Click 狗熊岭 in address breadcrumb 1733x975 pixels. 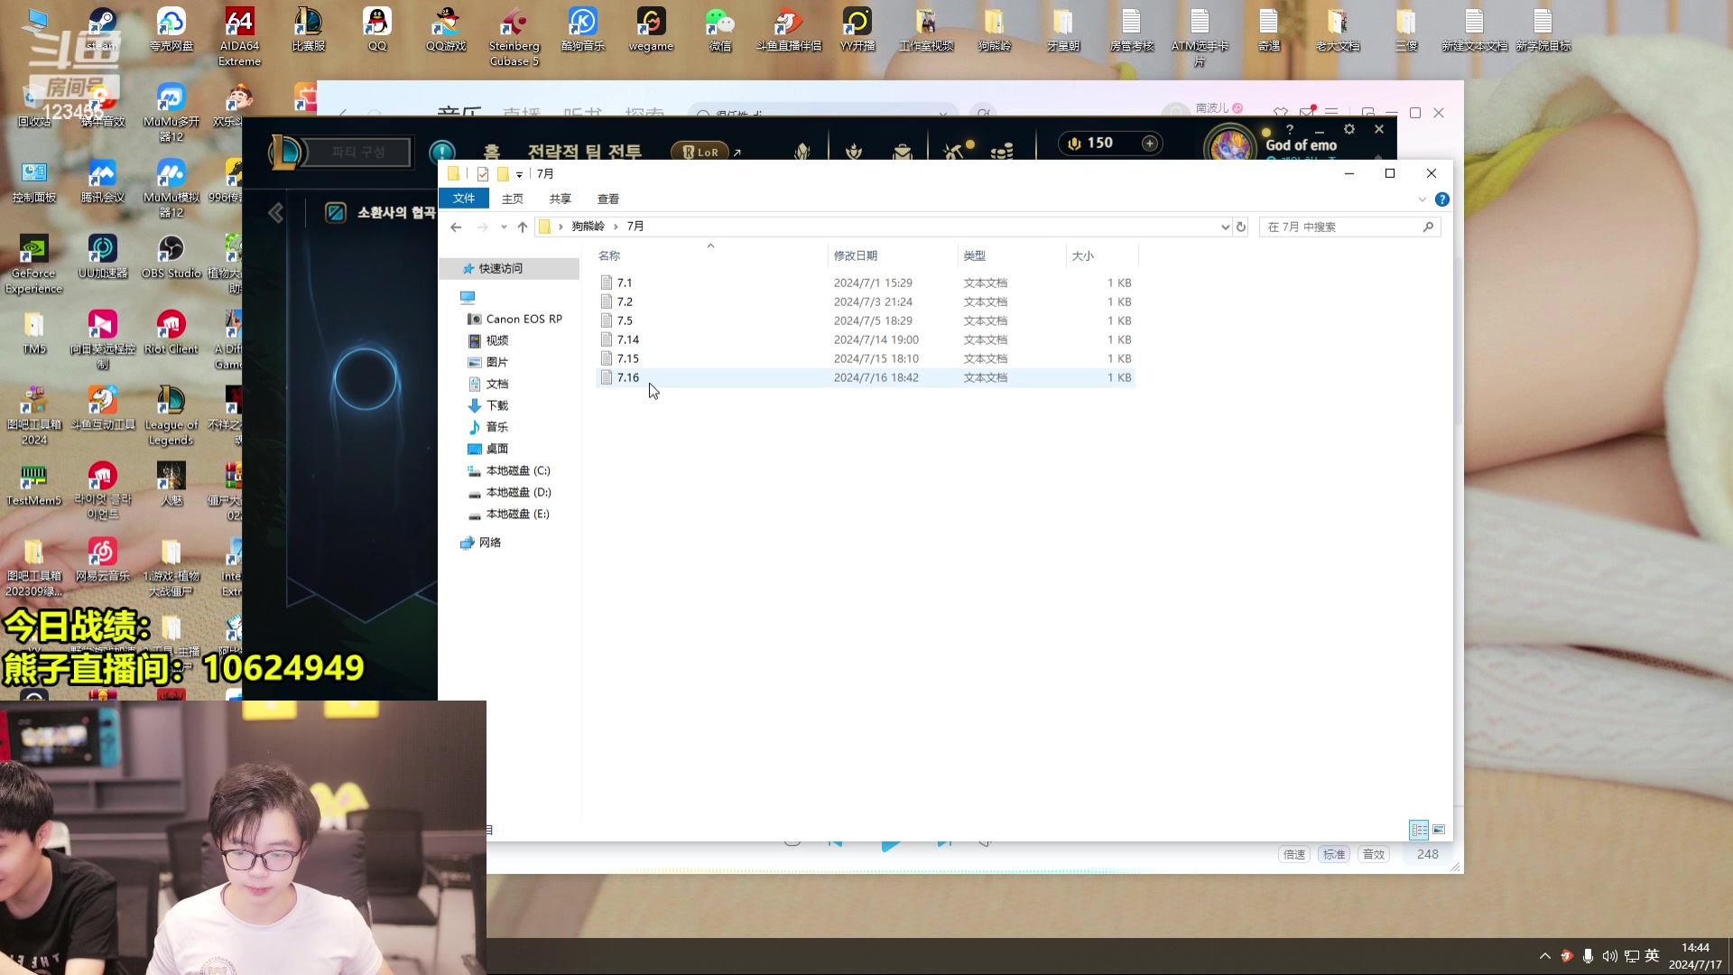pyautogui.click(x=588, y=227)
